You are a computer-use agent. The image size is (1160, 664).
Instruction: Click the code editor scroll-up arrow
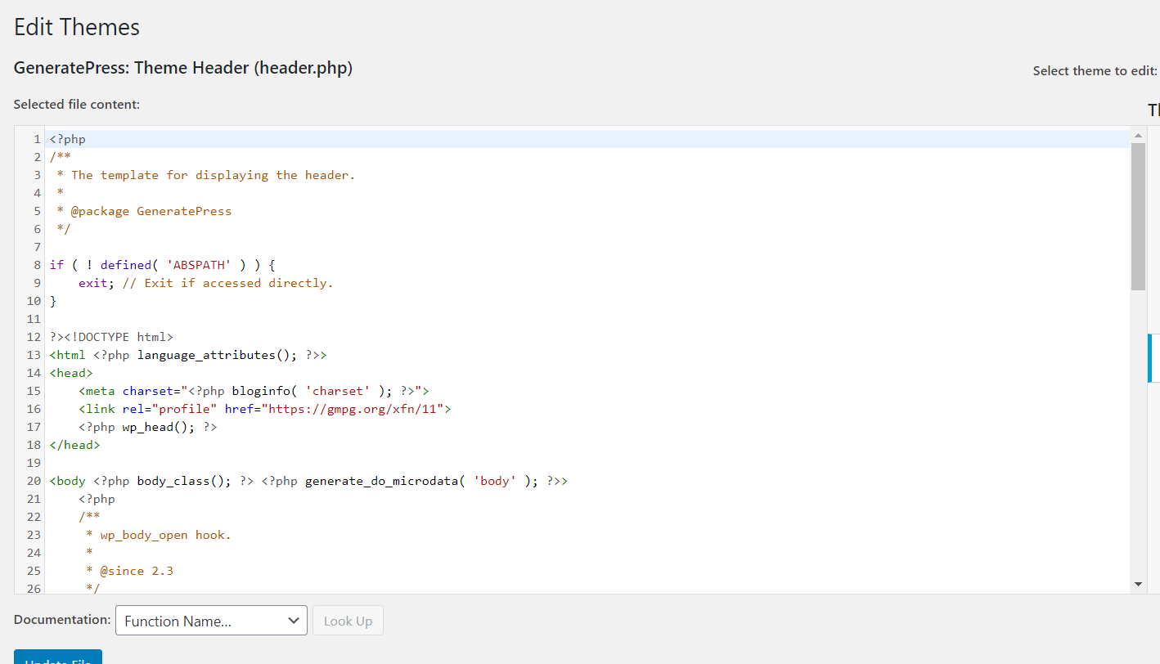(x=1138, y=135)
